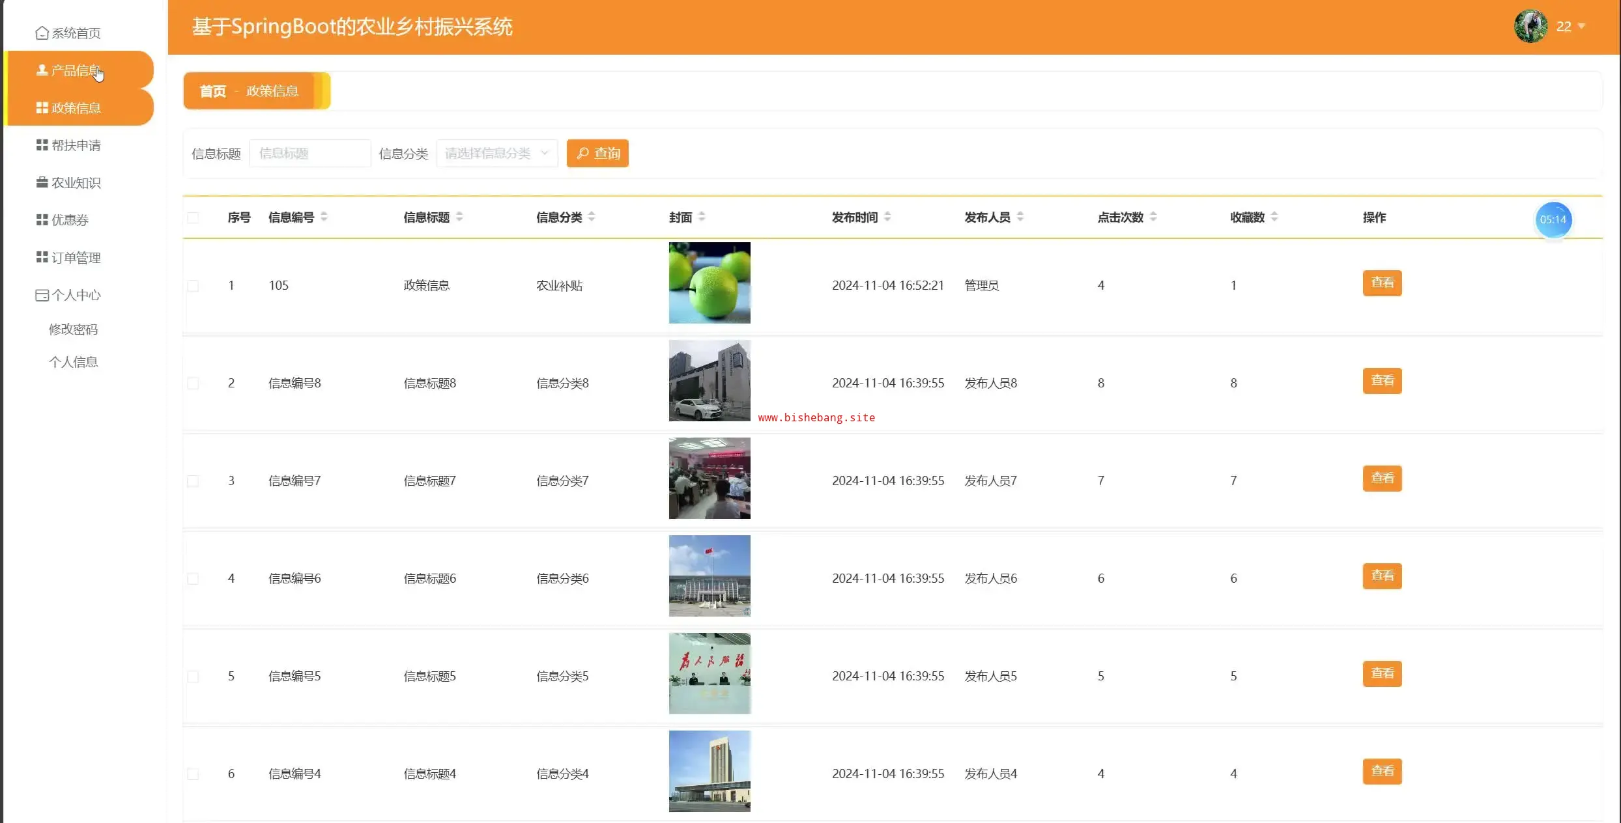
Task: Open the 政策信息 sidebar menu item
Action: point(76,107)
